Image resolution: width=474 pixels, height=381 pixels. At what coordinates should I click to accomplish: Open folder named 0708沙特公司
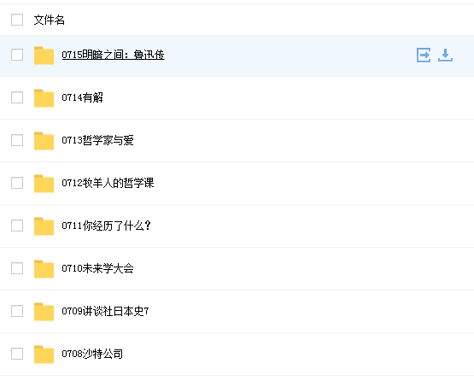click(92, 354)
